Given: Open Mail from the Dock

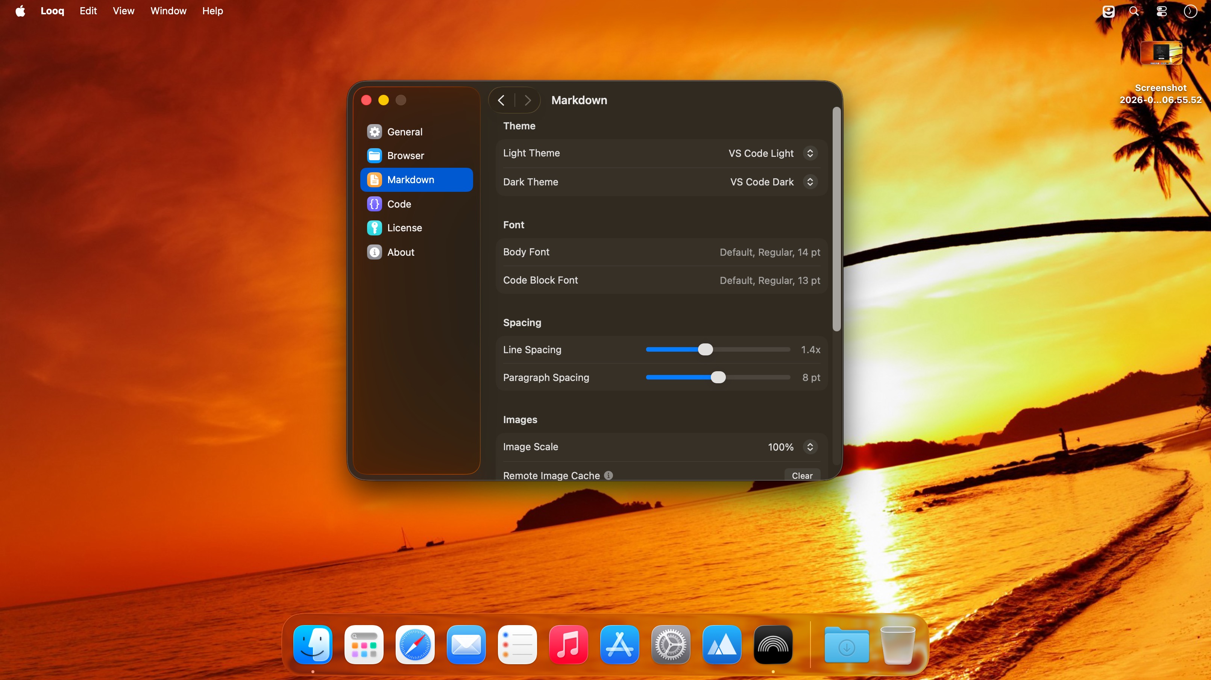Looking at the screenshot, I should [466, 645].
